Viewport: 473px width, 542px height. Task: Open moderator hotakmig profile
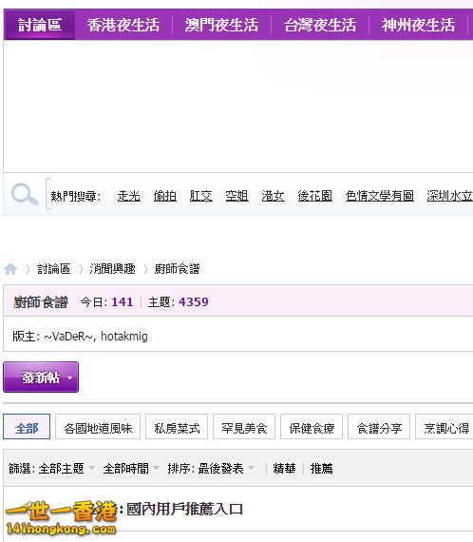(x=123, y=336)
